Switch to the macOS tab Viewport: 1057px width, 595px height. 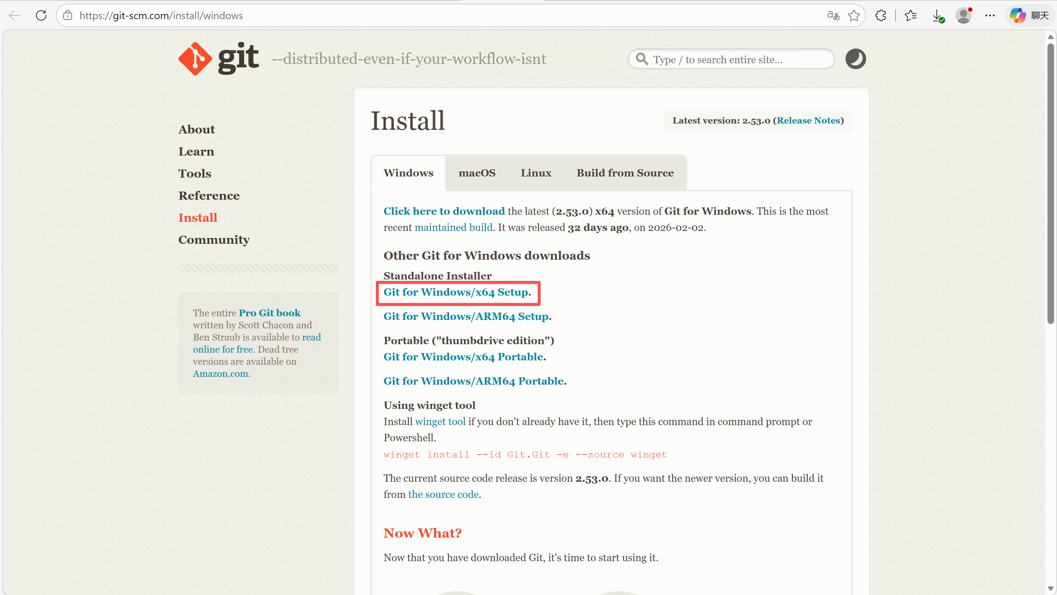click(477, 173)
